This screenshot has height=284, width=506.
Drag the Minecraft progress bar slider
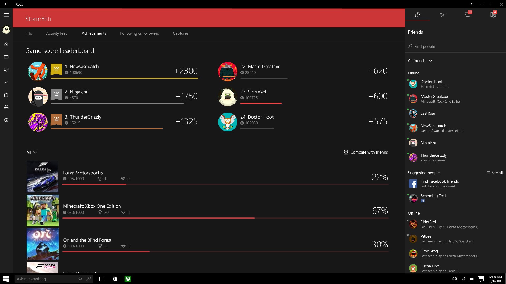pyautogui.click(x=254, y=218)
